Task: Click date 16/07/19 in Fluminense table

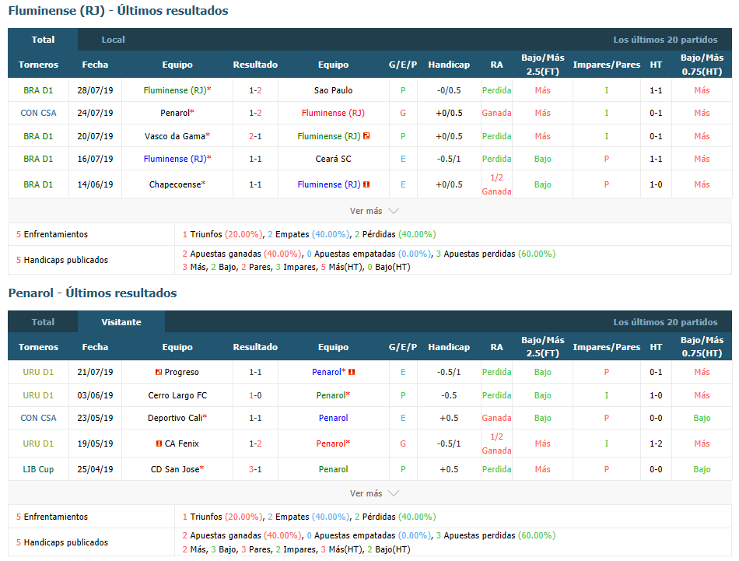Action: point(95,159)
